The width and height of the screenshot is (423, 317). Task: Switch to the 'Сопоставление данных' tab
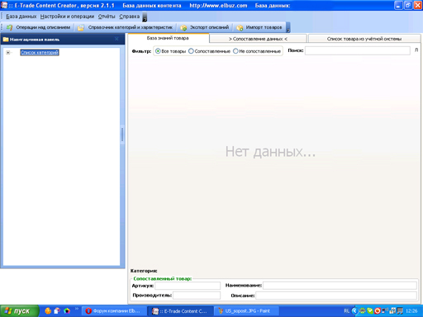pyautogui.click(x=258, y=39)
